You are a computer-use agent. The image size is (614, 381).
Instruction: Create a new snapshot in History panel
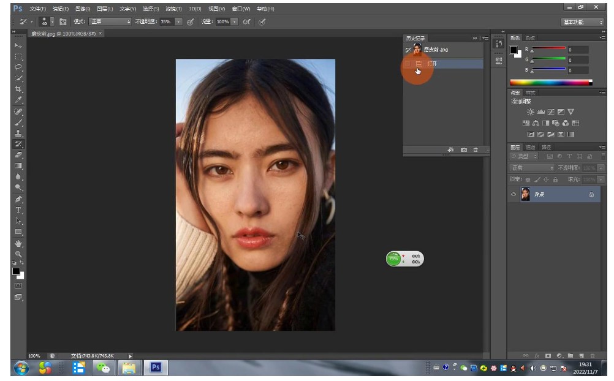pos(464,150)
